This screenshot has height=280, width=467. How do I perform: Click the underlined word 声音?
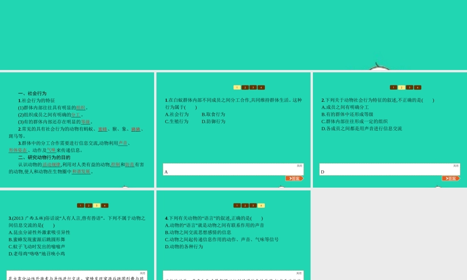pyautogui.click(x=123, y=143)
